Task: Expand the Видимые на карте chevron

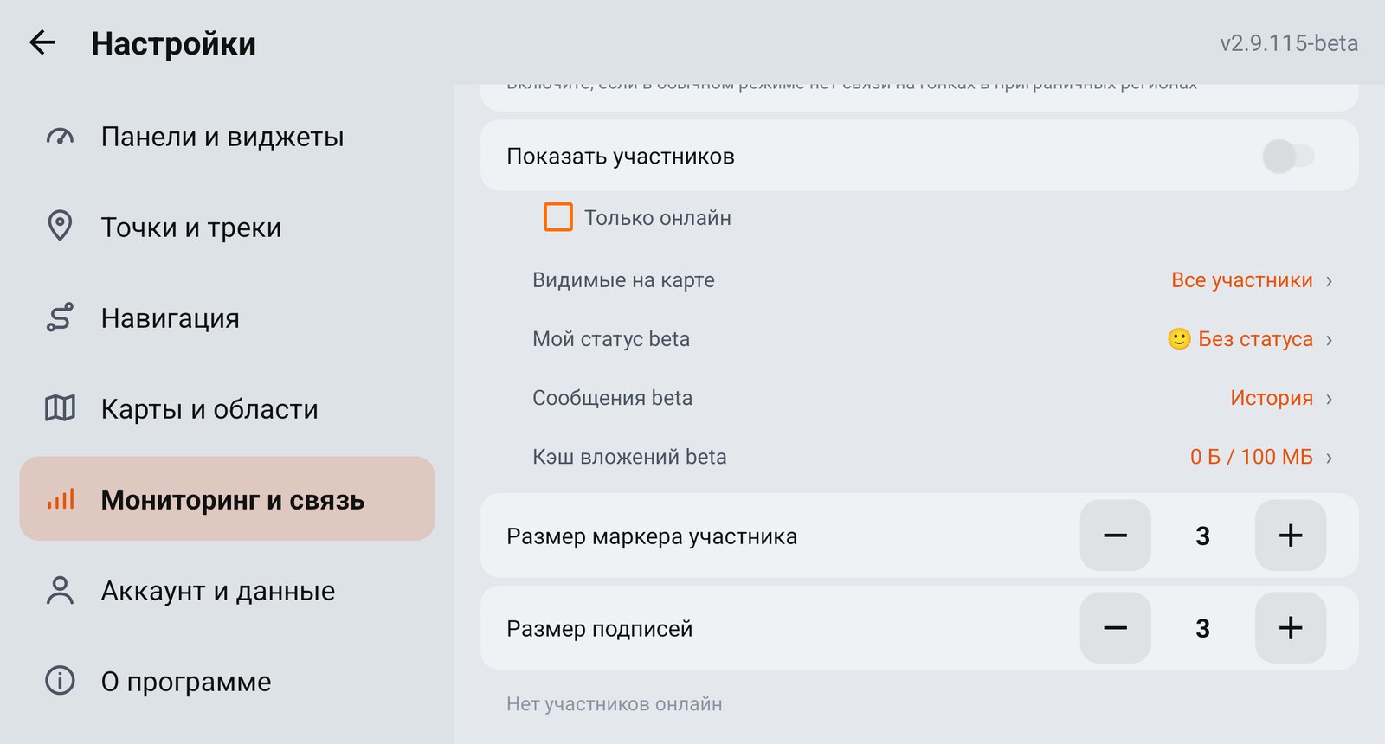Action: (x=1329, y=280)
